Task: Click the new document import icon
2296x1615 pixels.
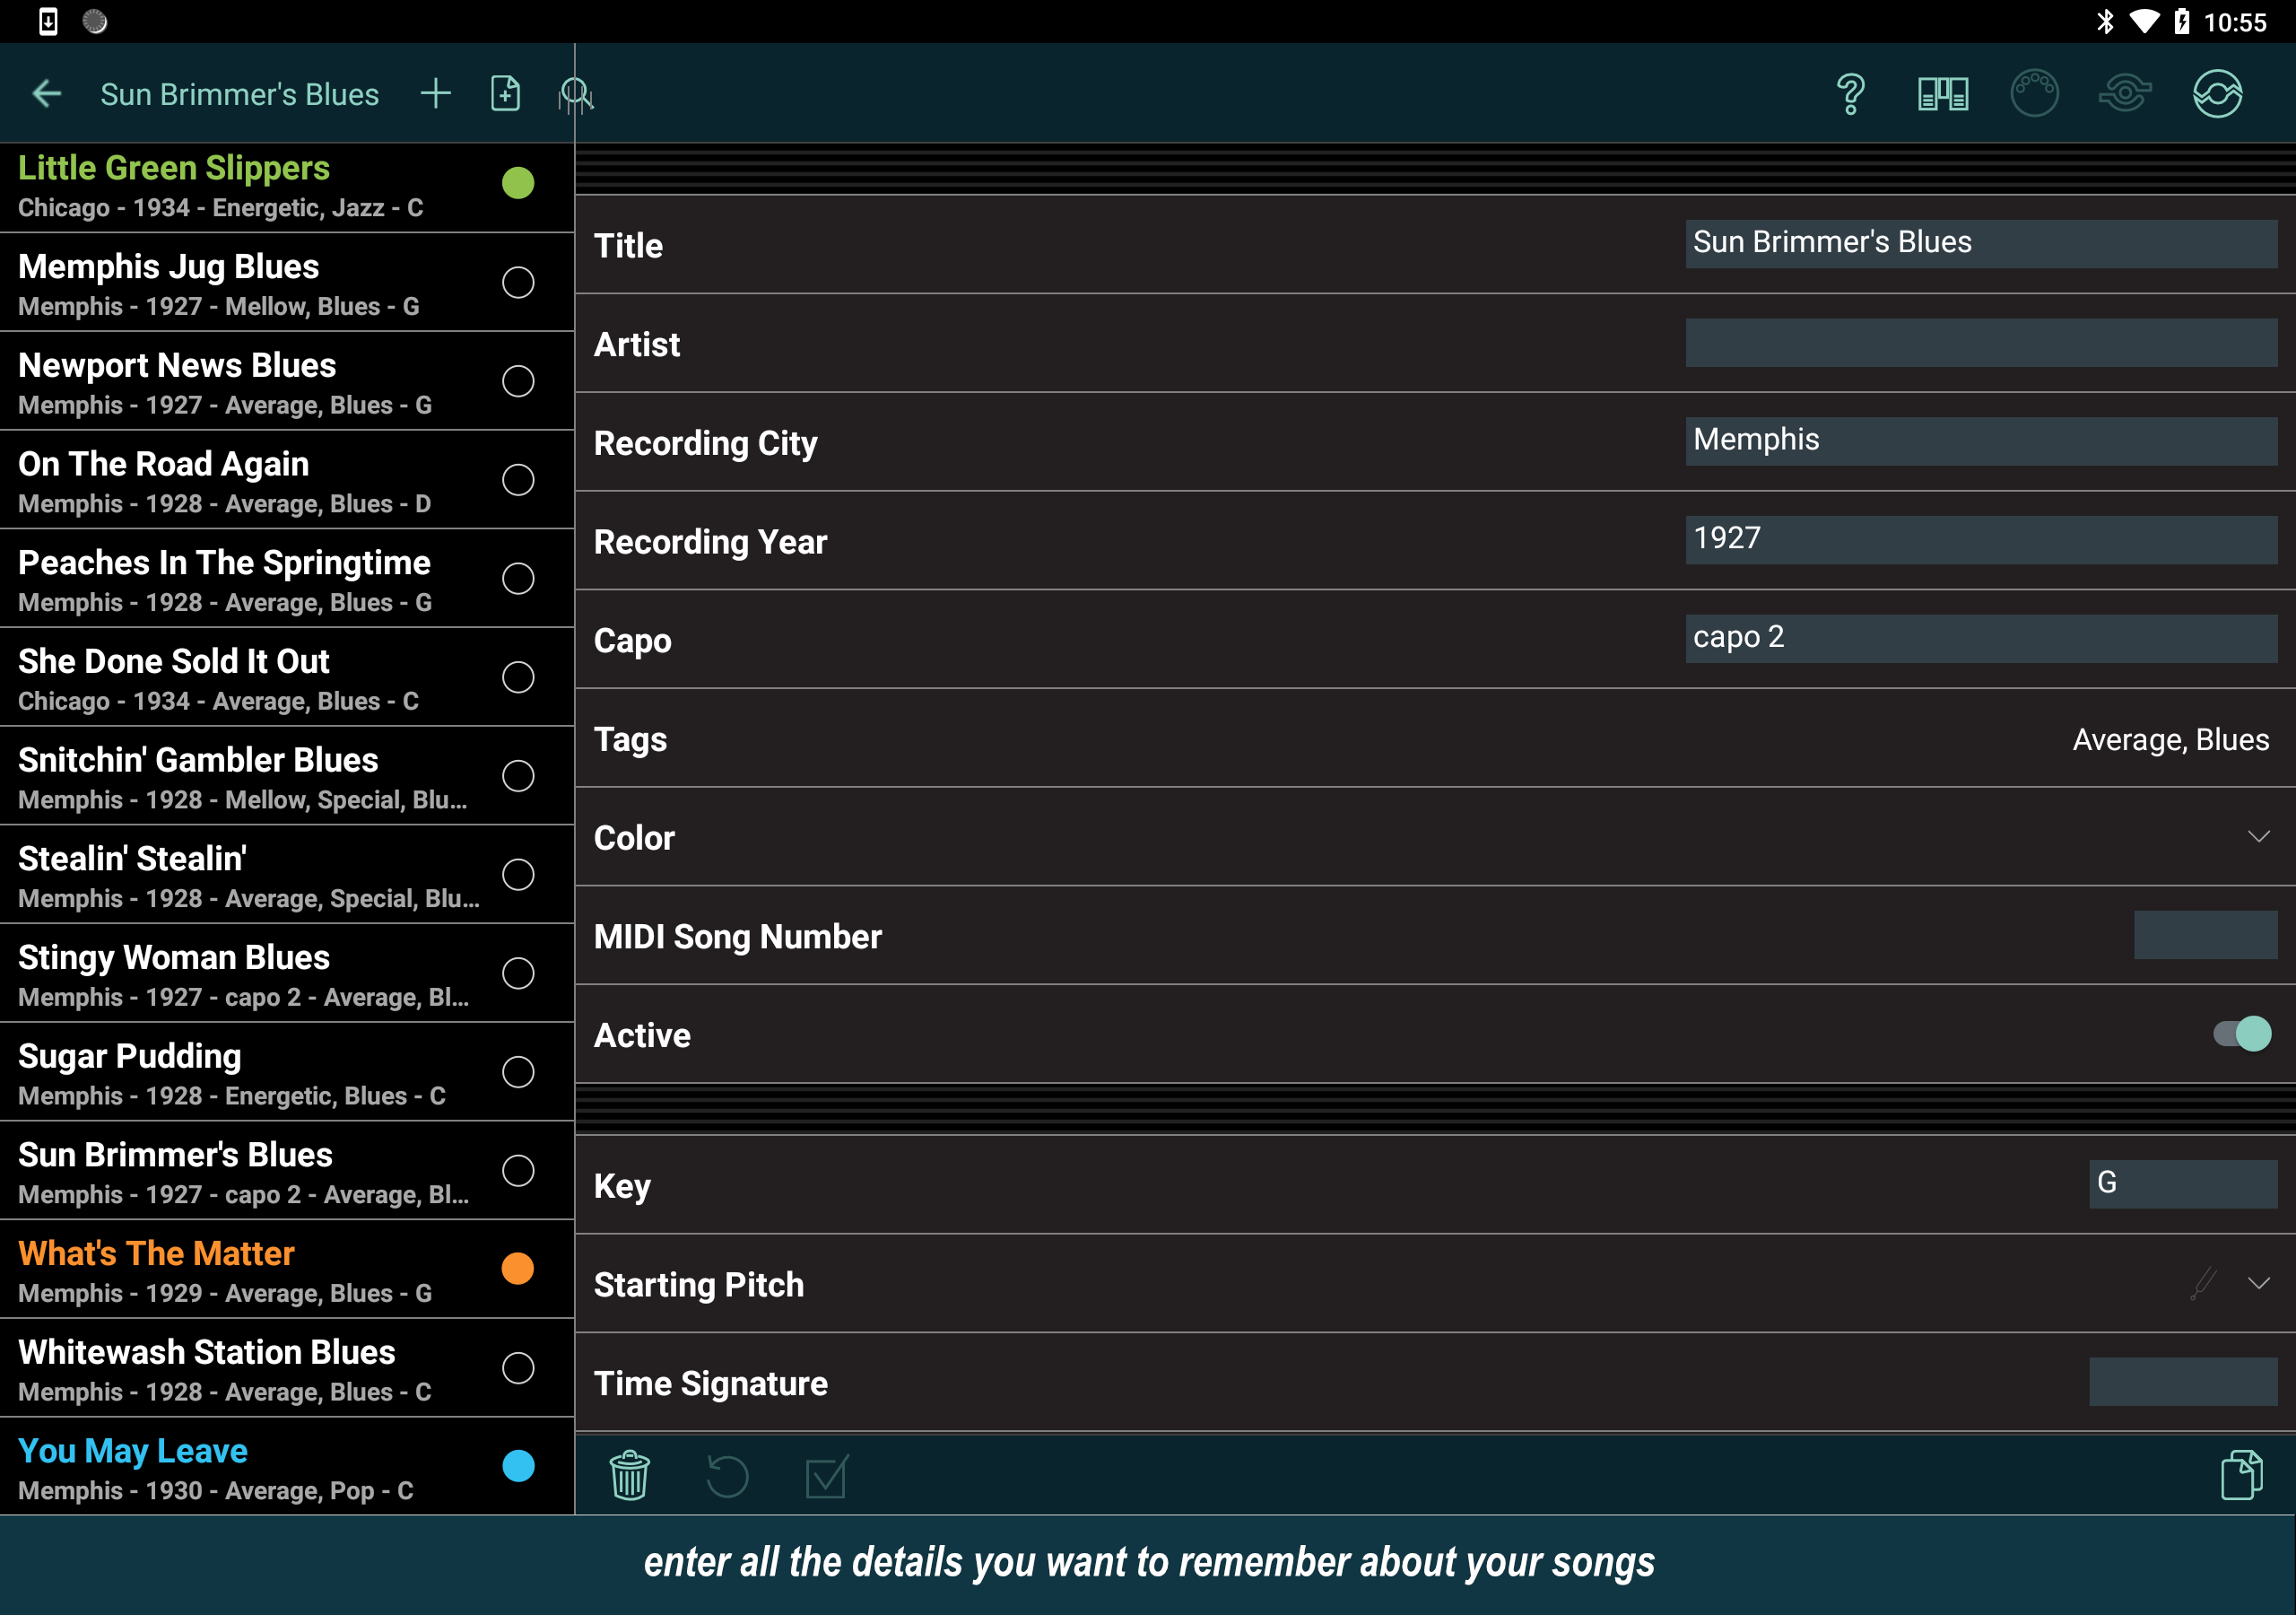Action: pos(505,94)
